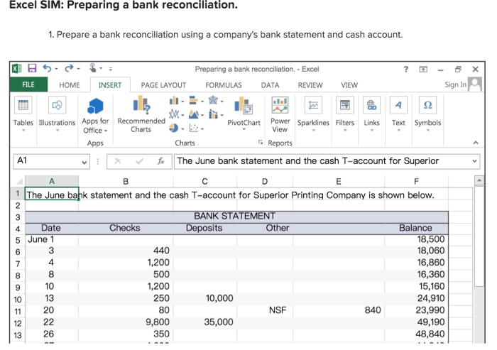Click the Save icon in quick access toolbar
Image resolution: width=497 pixels, height=350 pixels.
(32, 68)
